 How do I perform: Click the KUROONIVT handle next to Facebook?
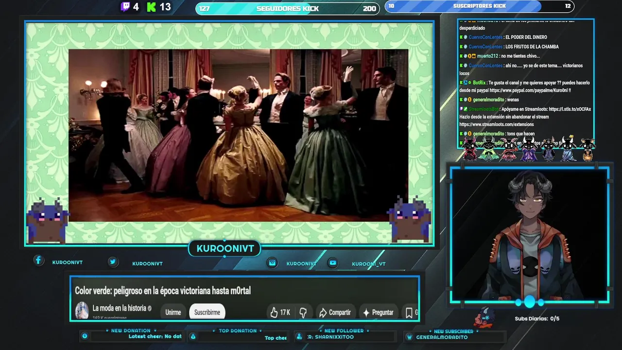coord(68,262)
